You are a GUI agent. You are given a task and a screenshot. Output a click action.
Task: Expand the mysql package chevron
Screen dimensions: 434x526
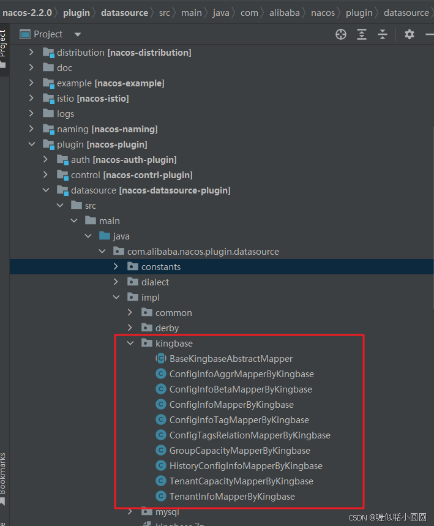pos(130,511)
